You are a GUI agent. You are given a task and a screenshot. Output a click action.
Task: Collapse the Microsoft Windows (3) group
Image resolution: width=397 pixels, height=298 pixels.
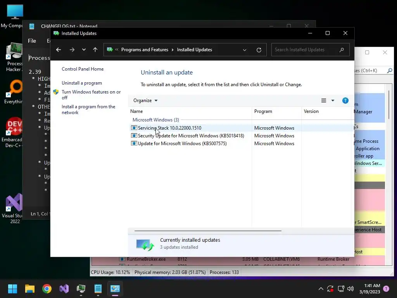(x=156, y=120)
